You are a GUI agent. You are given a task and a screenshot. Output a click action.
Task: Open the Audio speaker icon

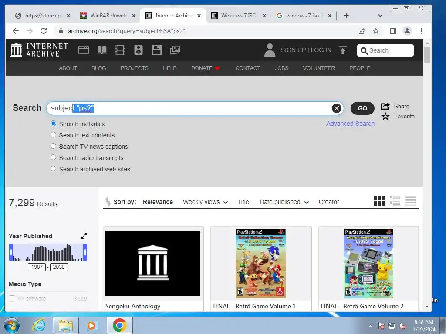(138, 50)
